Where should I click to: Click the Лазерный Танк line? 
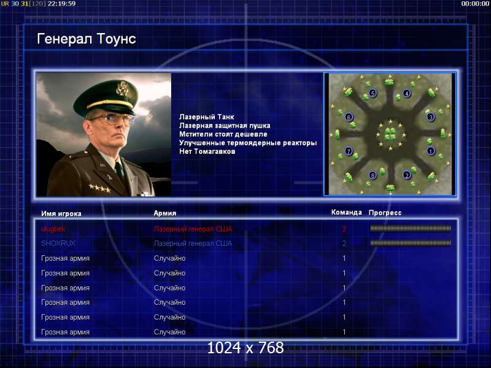pyautogui.click(x=207, y=117)
